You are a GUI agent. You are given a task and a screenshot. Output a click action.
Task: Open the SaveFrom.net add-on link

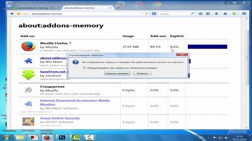[53, 72]
